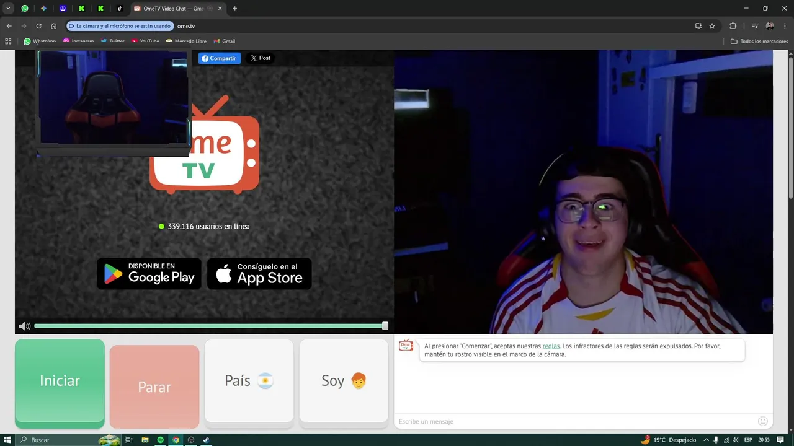Open a new browser tab
This screenshot has height=446, width=794.
[x=234, y=9]
